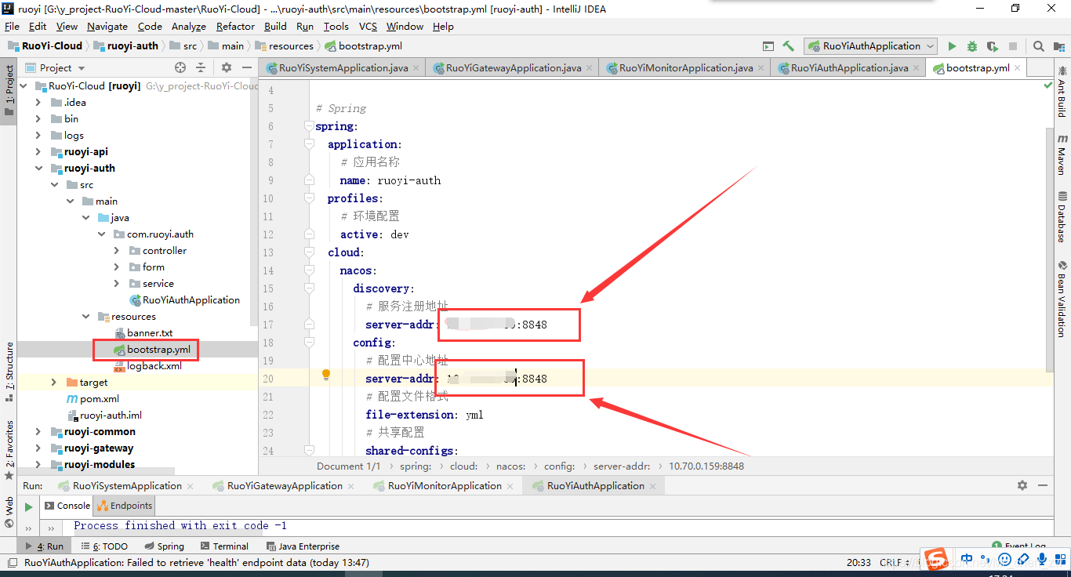The width and height of the screenshot is (1071, 577).
Task: Open the VCS menu
Action: click(368, 26)
